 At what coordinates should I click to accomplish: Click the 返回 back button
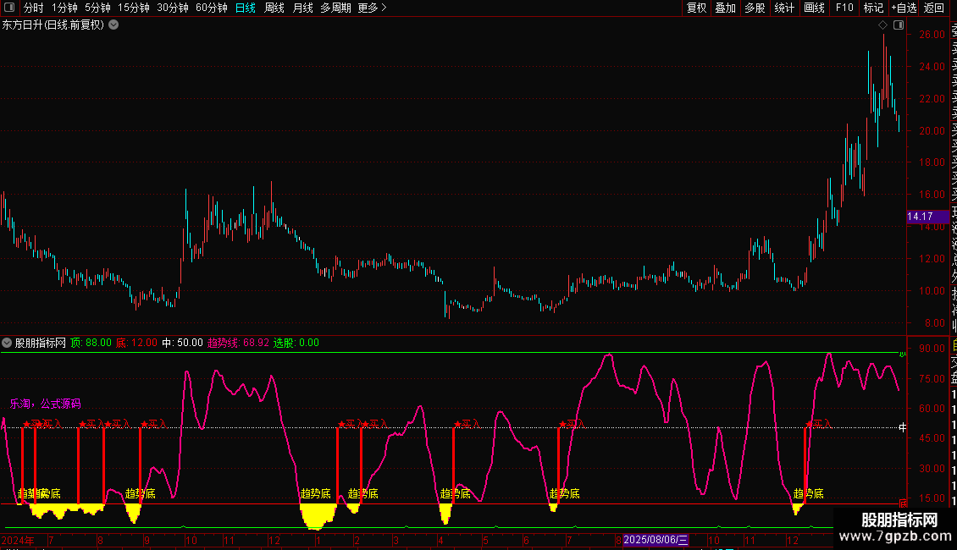click(934, 8)
